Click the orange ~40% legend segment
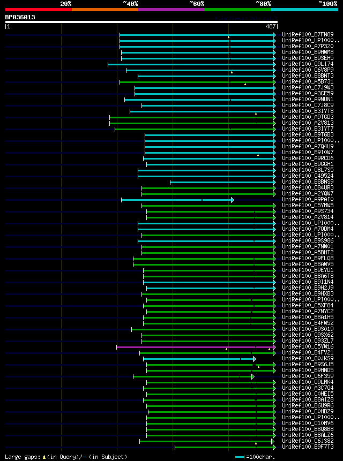This screenshot has width=343, height=461. pos(105,10)
